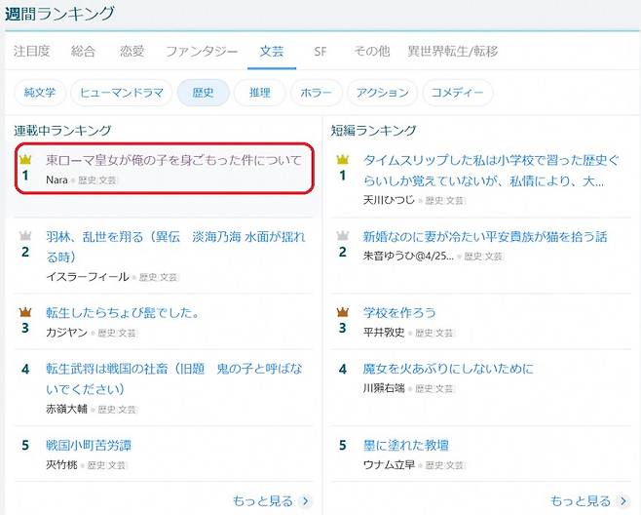
Task: Click silver crown icon in short story ranking
Action: click(x=342, y=236)
